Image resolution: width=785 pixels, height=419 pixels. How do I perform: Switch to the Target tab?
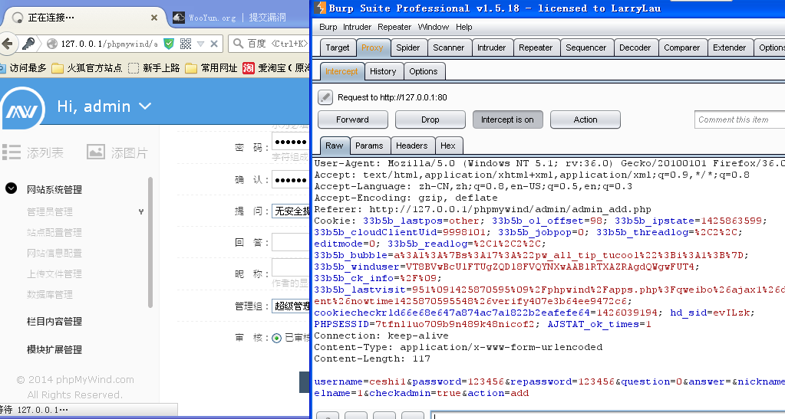pyautogui.click(x=338, y=47)
